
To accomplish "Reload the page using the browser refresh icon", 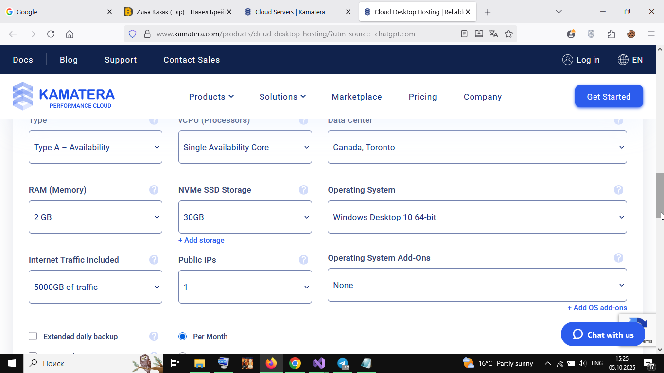I will 51,34.
